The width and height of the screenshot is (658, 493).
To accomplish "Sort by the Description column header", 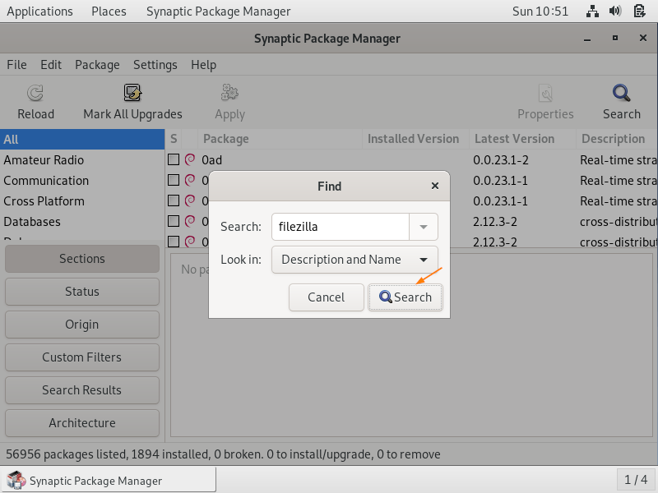I will point(617,139).
